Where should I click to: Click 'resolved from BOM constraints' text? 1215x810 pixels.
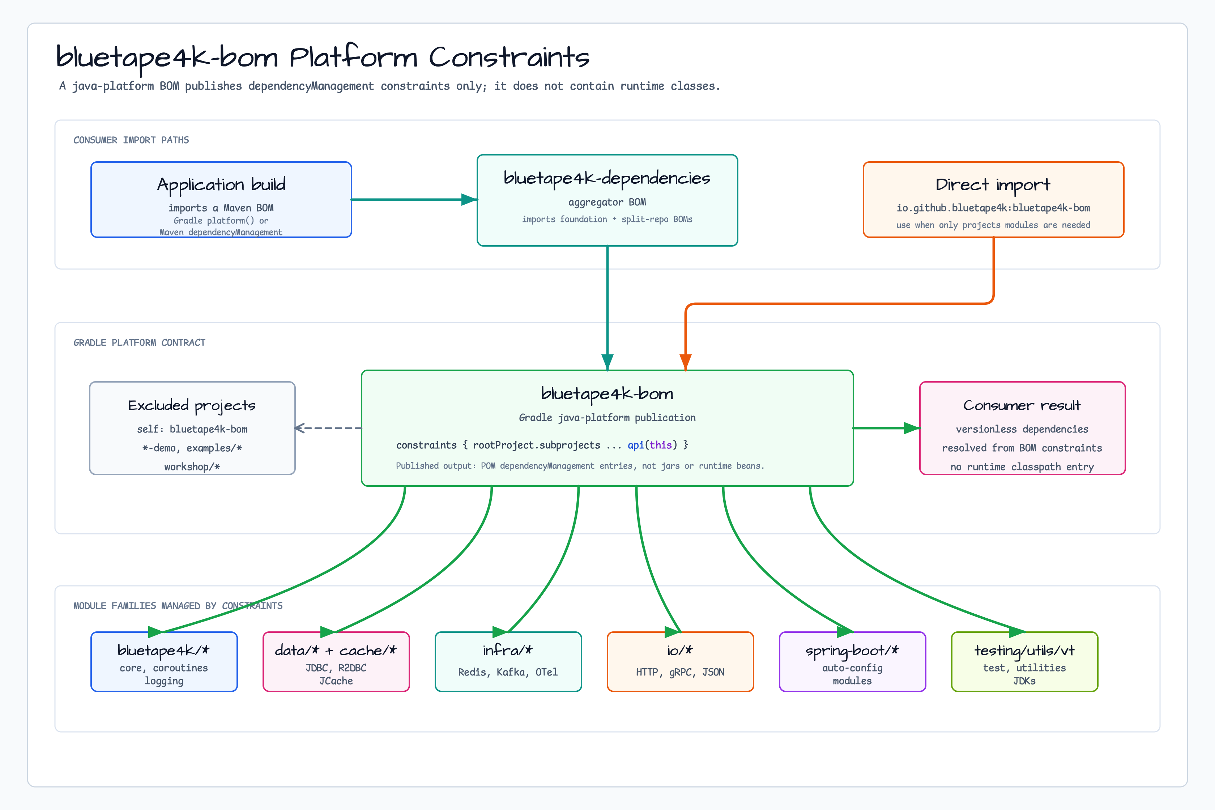pyautogui.click(x=1022, y=448)
